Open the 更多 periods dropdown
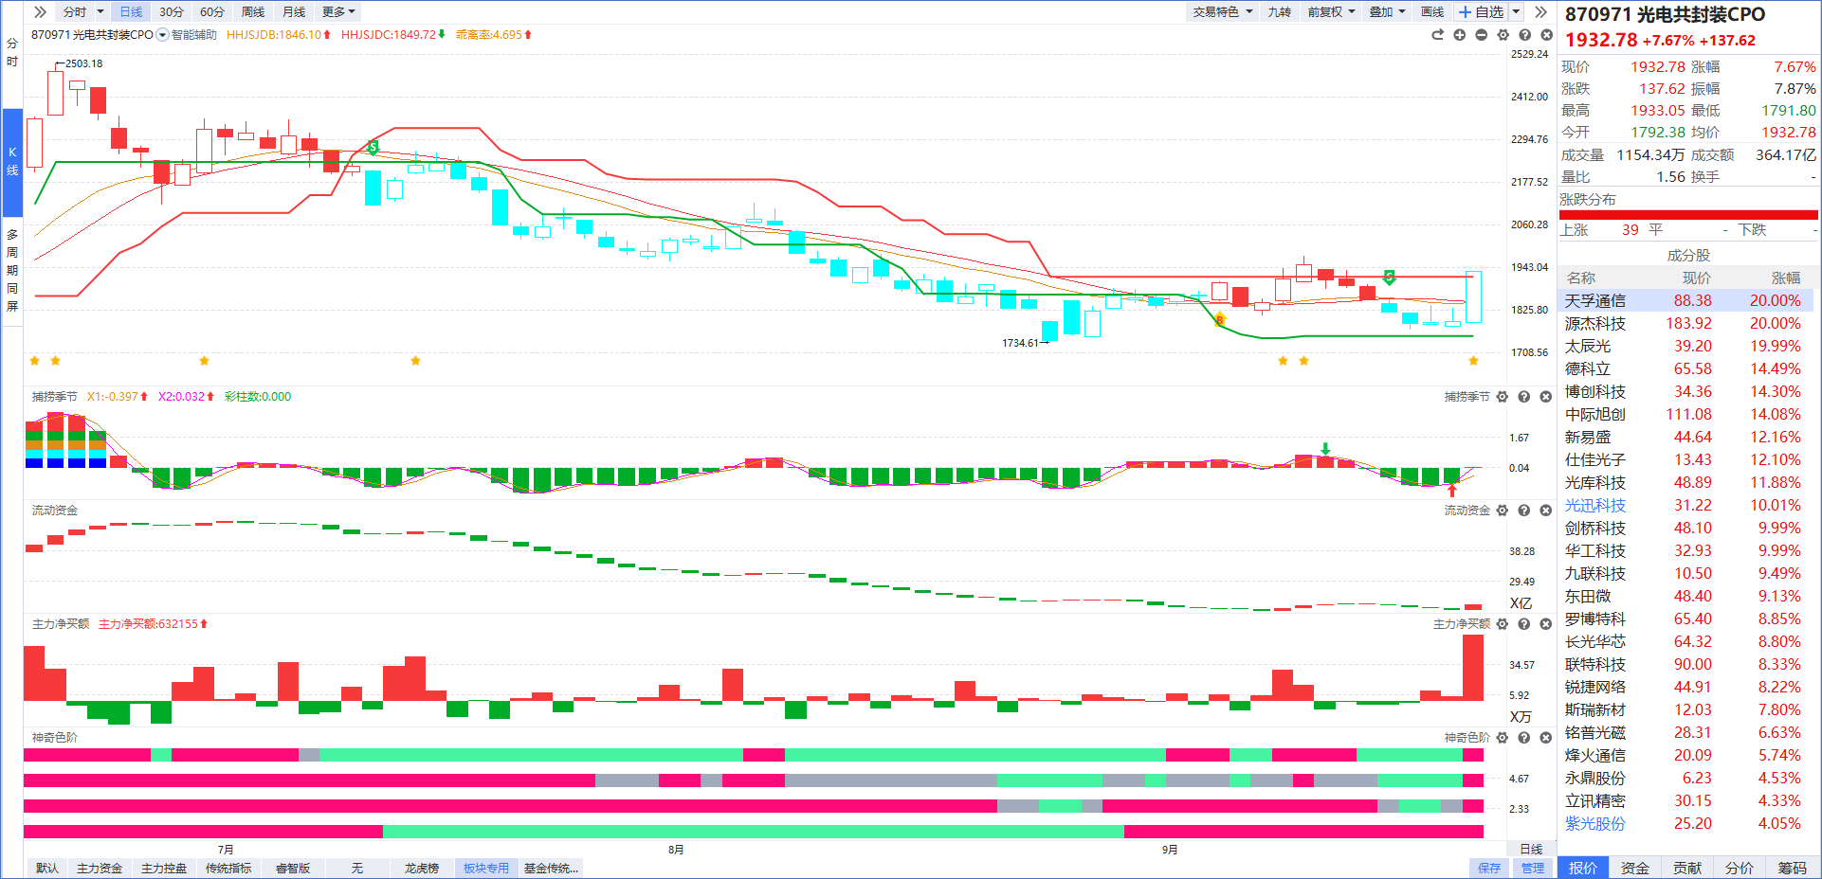This screenshot has height=879, width=1822. click(x=338, y=11)
